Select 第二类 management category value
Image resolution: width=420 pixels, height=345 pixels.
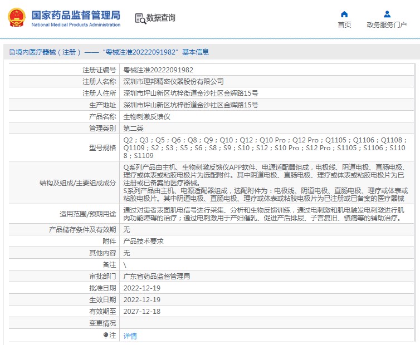(133, 129)
